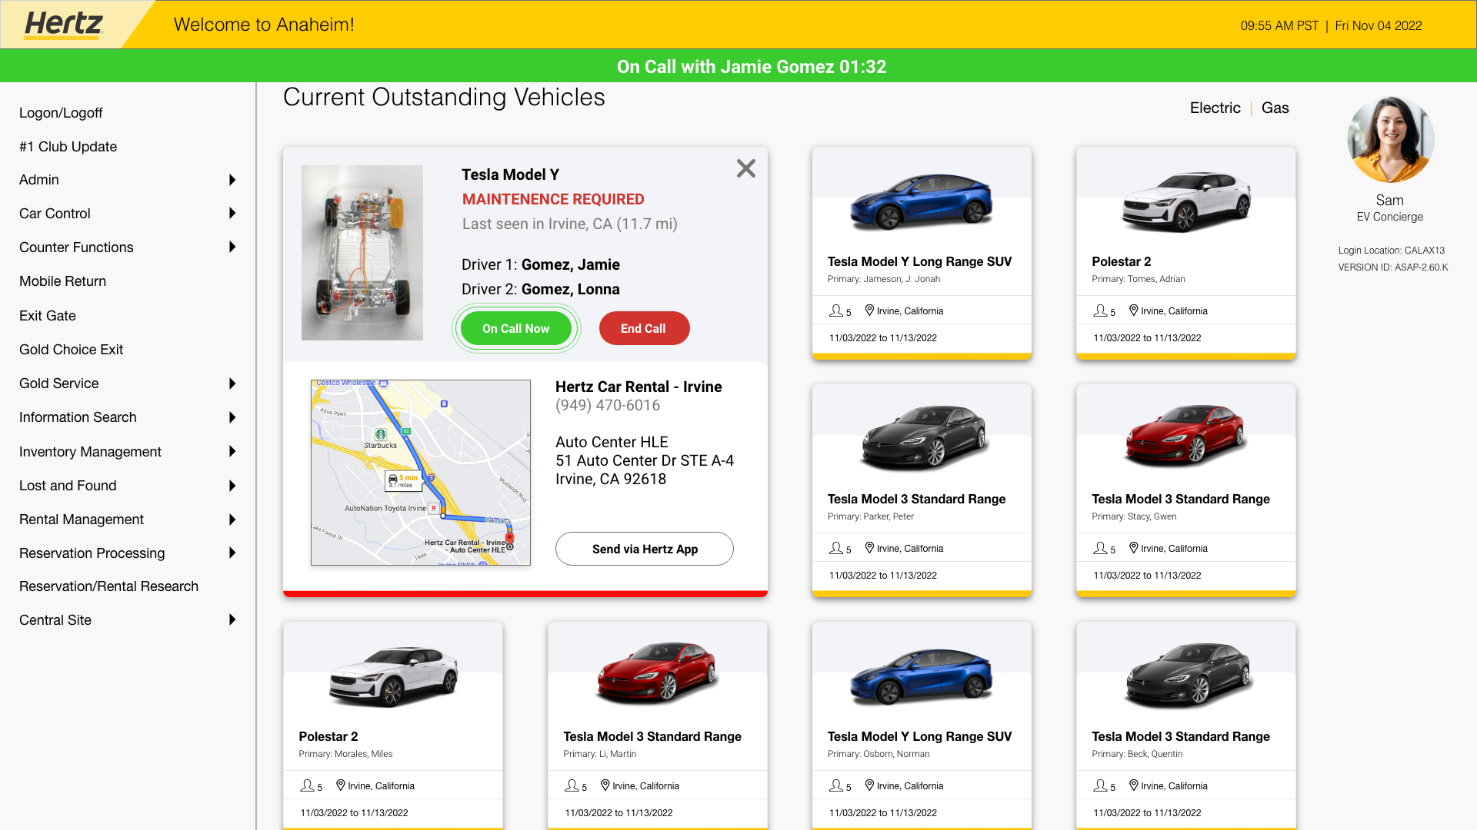Click the Hertz logo
The height and width of the screenshot is (830, 1477).
64,25
